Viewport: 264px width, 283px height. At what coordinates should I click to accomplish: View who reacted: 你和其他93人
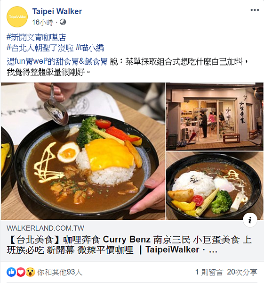[x=60, y=272]
